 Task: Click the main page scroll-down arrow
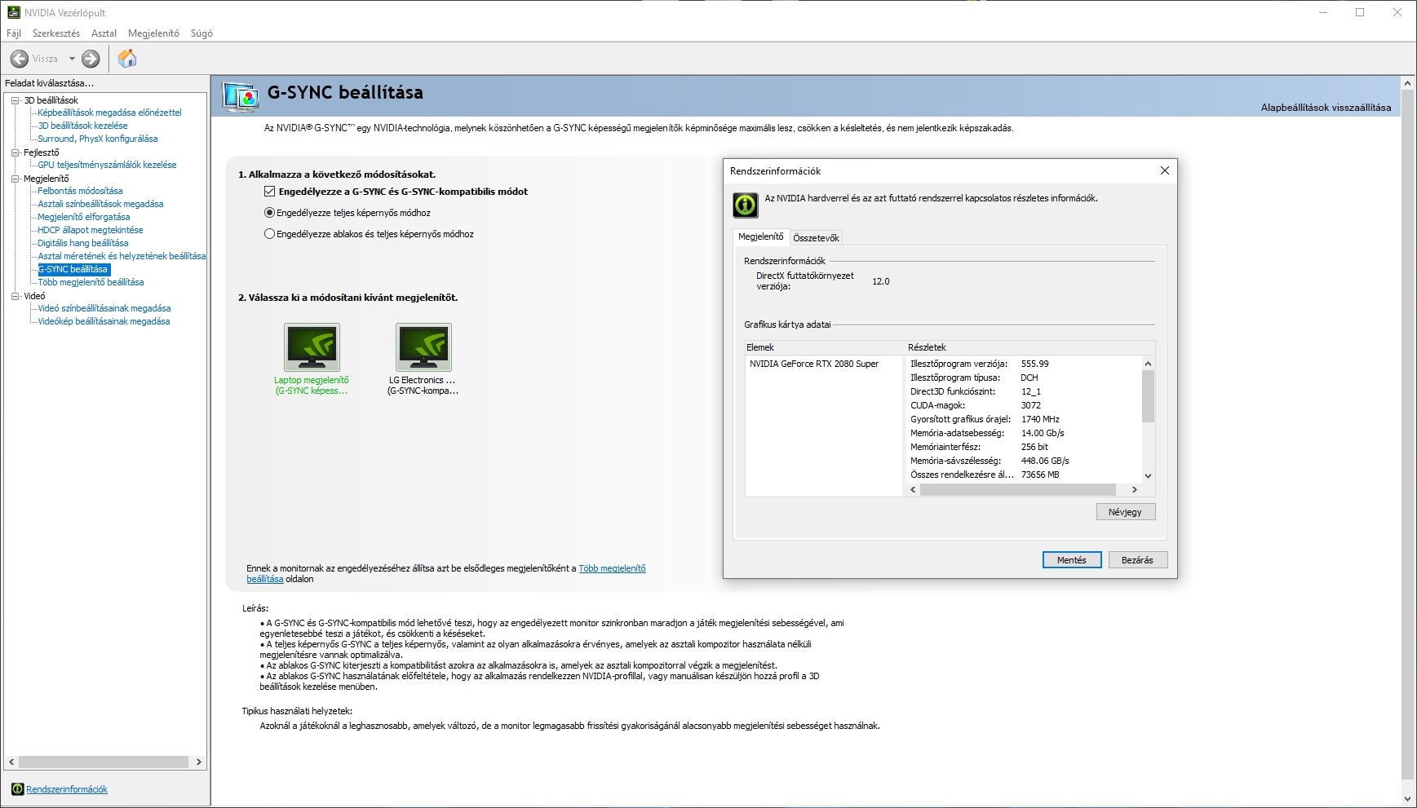[1408, 799]
